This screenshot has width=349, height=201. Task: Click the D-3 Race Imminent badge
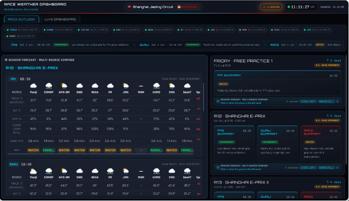327,120
